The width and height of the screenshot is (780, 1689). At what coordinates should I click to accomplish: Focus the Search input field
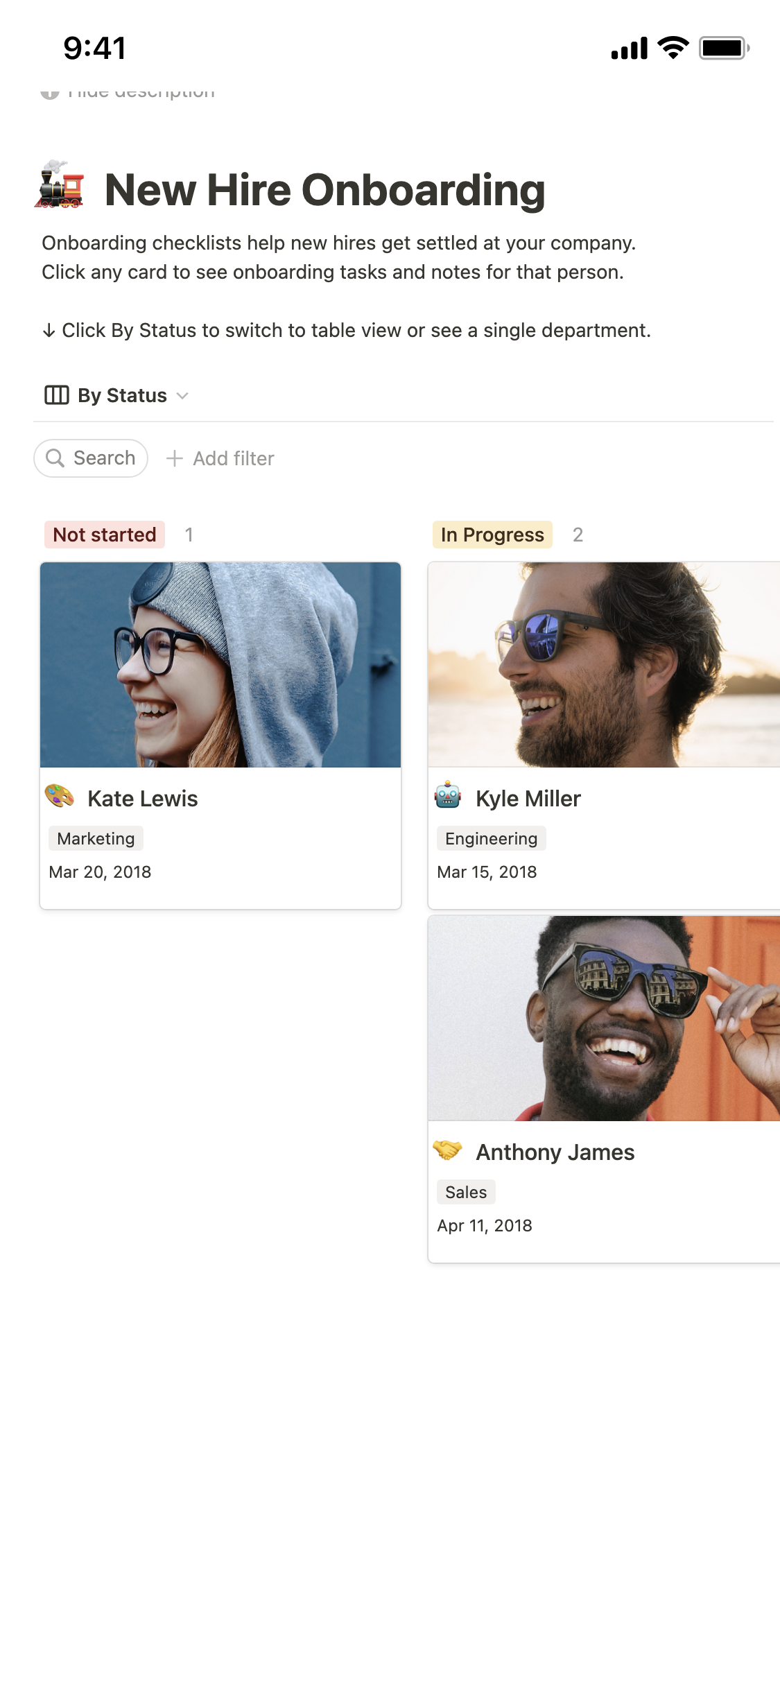click(x=104, y=458)
